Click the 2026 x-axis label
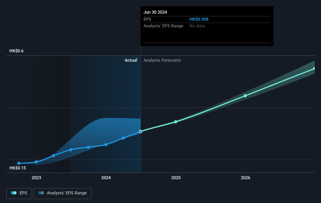321x203 pixels. pyautogui.click(x=246, y=178)
